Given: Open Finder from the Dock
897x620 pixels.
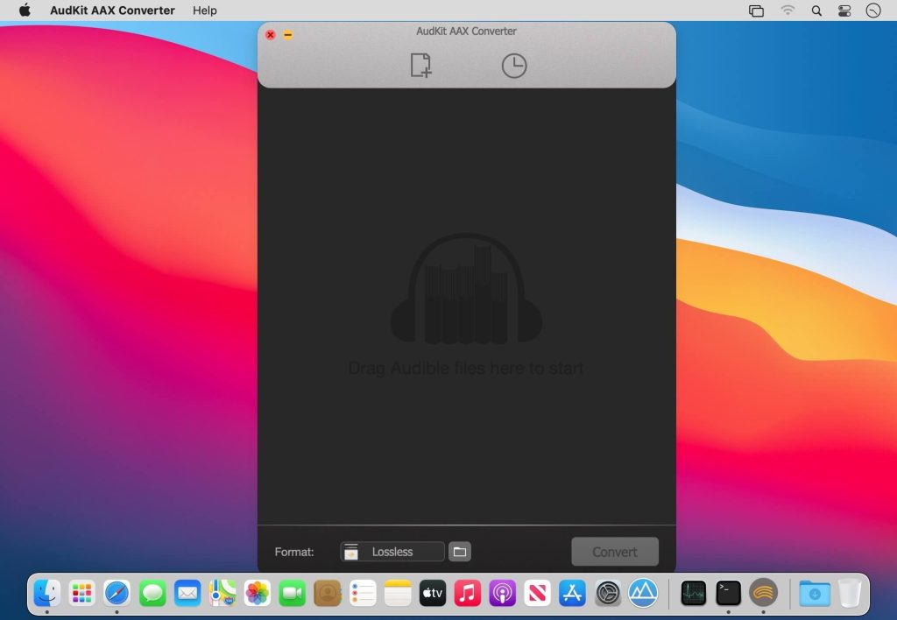Looking at the screenshot, I should 47,593.
